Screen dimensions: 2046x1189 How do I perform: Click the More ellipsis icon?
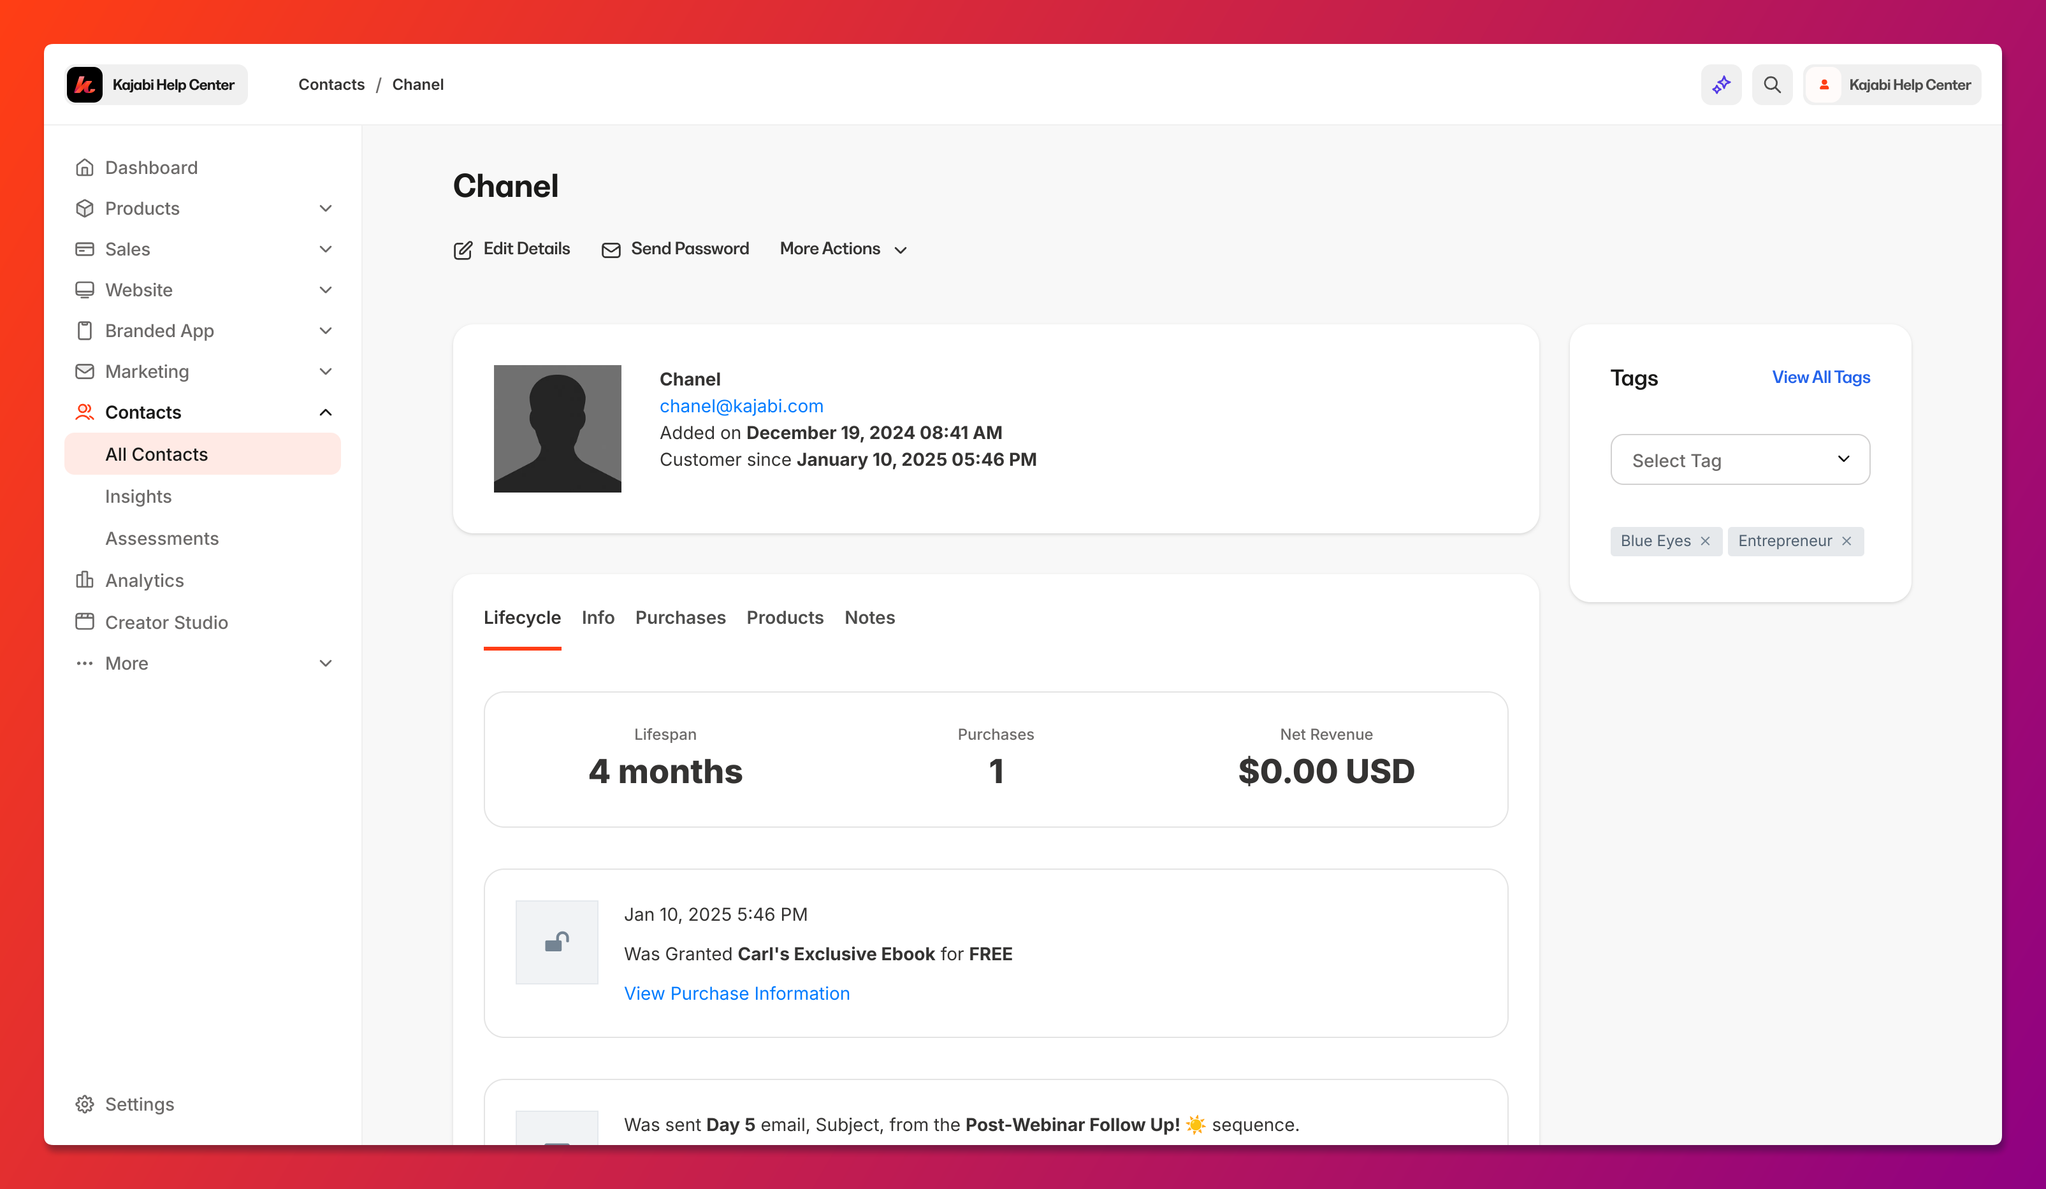tap(84, 663)
